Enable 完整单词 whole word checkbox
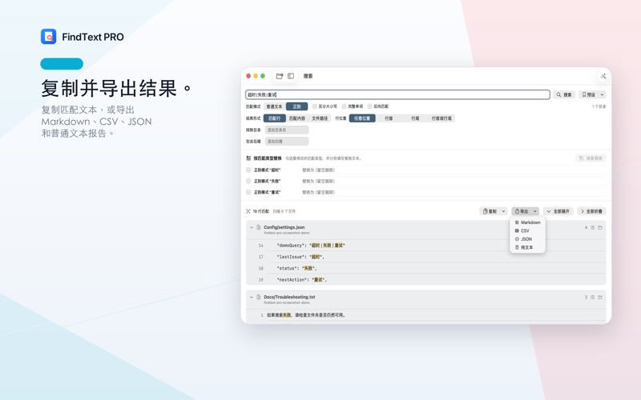 [x=344, y=106]
